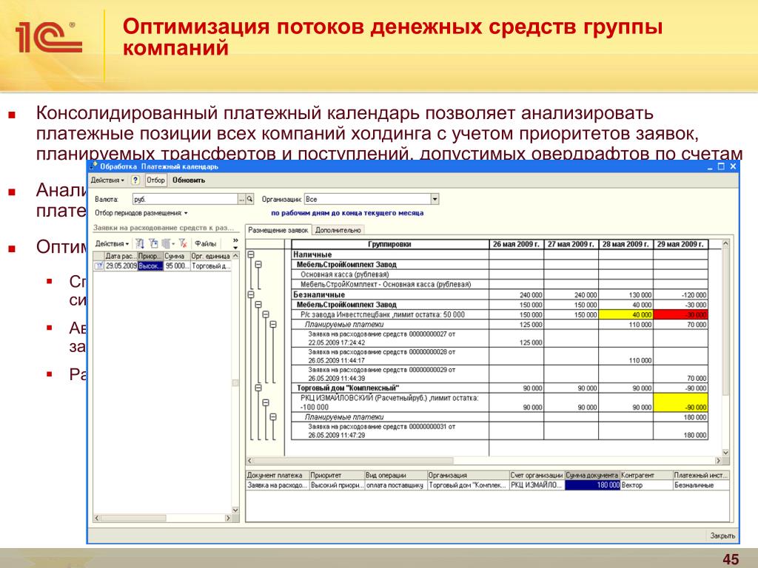
Task: Open the top Действия menu next to help
Action: 107,180
